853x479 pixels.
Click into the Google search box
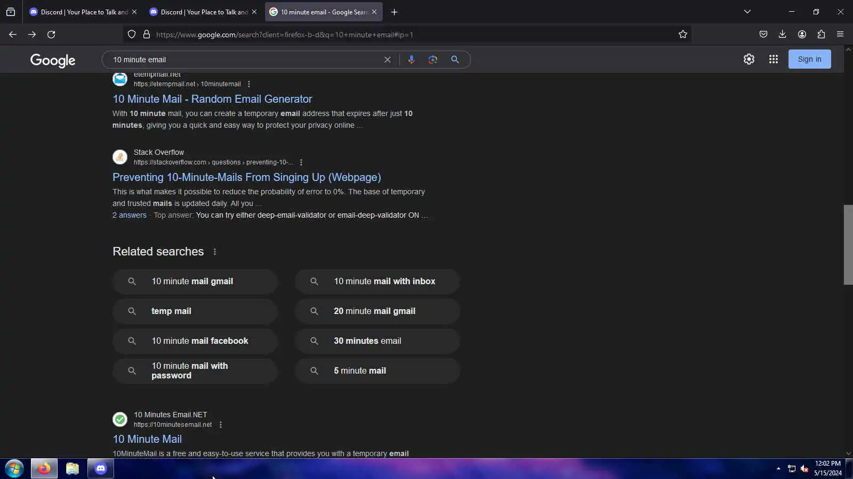[x=245, y=60]
